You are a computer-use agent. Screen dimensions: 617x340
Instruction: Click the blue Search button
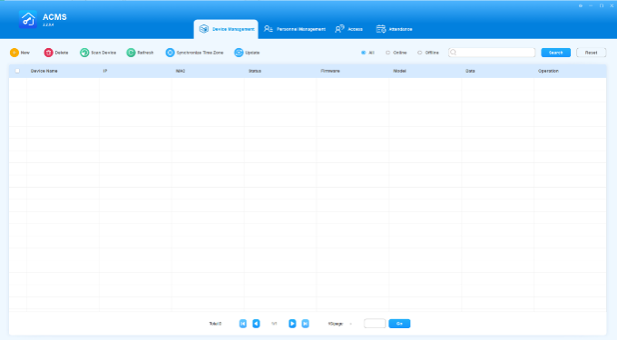(x=555, y=53)
